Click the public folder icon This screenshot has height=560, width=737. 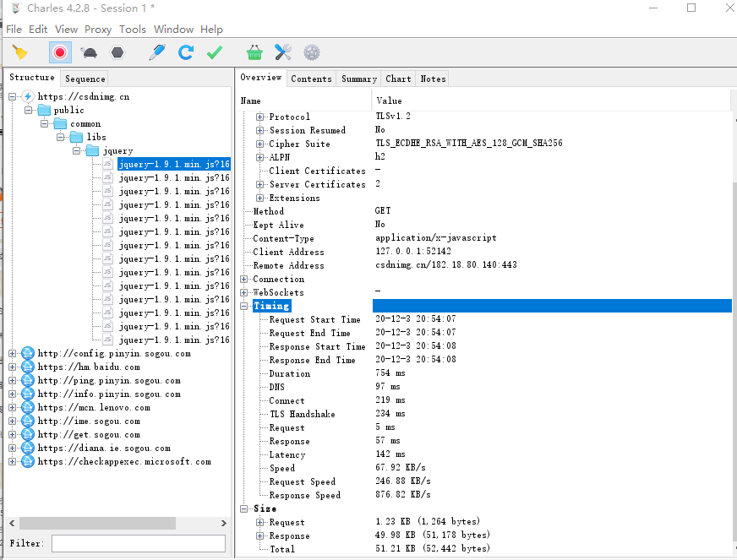pos(44,110)
